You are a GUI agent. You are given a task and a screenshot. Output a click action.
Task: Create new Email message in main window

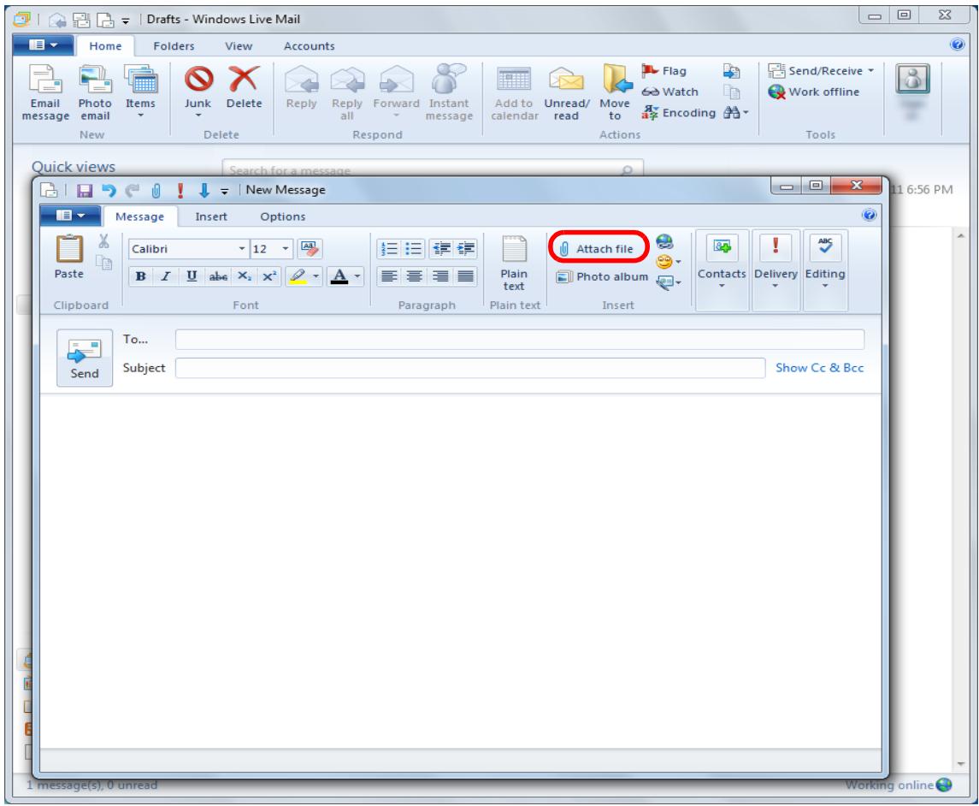(x=45, y=92)
